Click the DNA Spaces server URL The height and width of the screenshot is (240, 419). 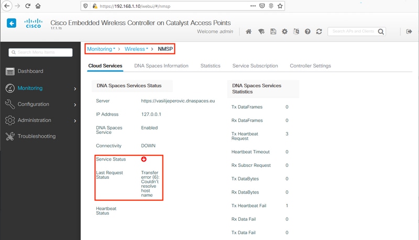pyautogui.click(x=178, y=101)
